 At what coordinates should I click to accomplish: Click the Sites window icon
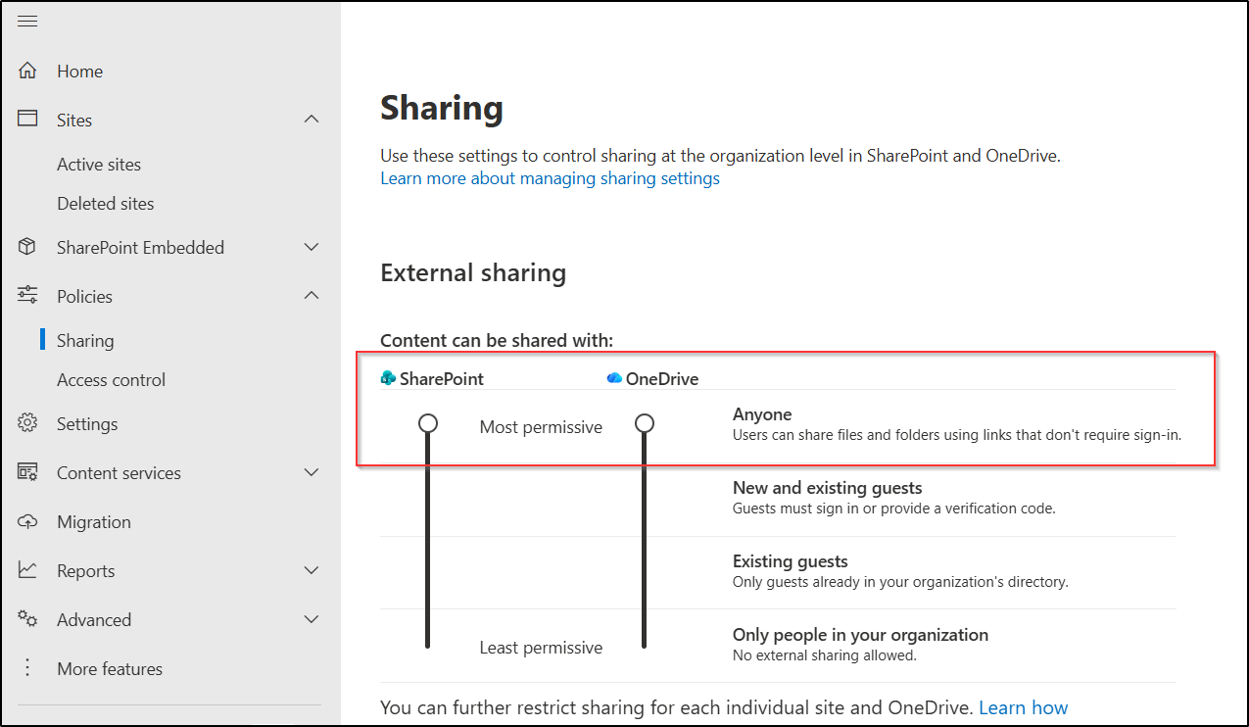coord(27,119)
